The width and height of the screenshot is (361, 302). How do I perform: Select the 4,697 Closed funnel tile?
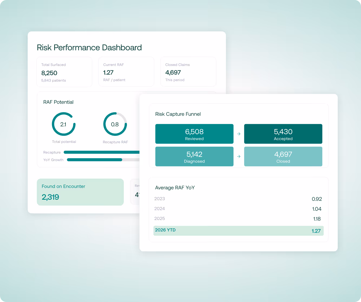pyautogui.click(x=283, y=156)
